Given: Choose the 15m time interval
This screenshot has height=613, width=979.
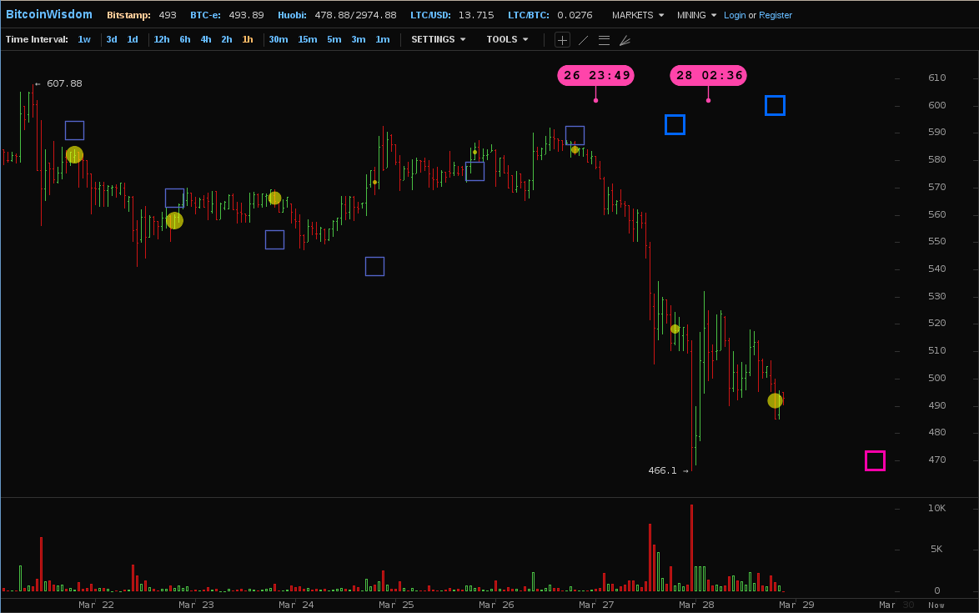Looking at the screenshot, I should [307, 39].
